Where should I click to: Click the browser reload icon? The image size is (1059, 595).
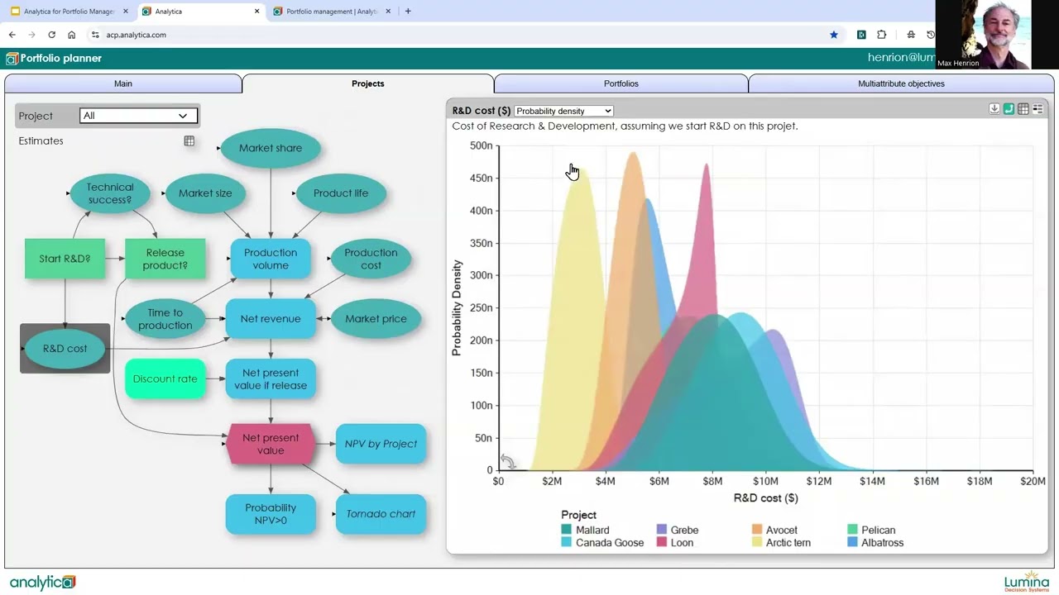coord(51,35)
